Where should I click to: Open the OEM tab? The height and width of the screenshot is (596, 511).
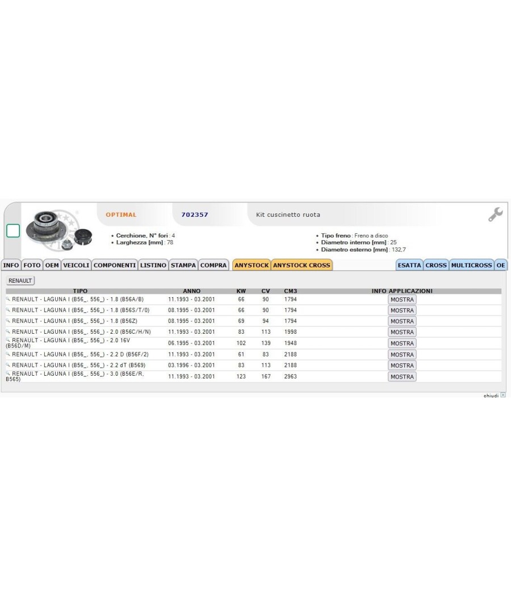[x=52, y=265]
